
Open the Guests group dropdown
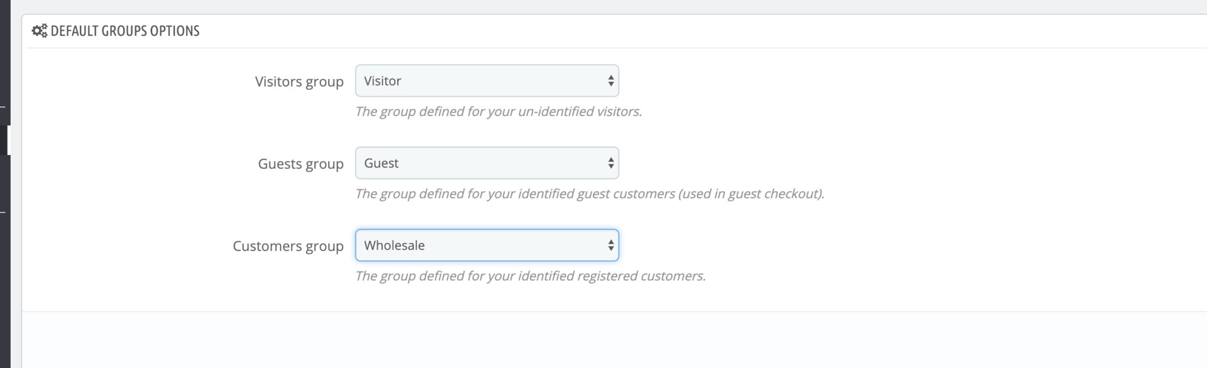(486, 163)
